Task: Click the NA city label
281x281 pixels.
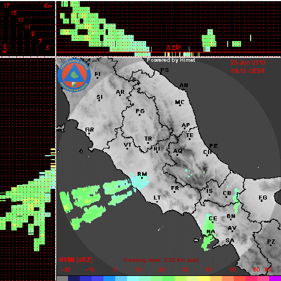Action: coord(211,232)
